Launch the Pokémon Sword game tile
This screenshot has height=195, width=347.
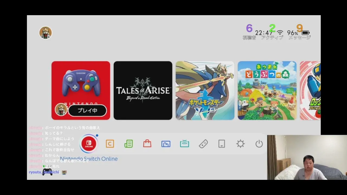pyautogui.click(x=205, y=90)
